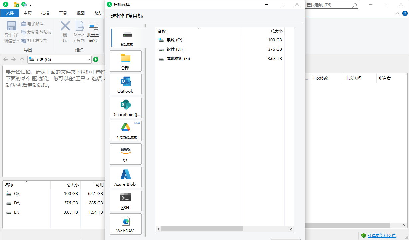Select the WebDAV scan target
This screenshot has height=240, width=409.
pos(125,224)
